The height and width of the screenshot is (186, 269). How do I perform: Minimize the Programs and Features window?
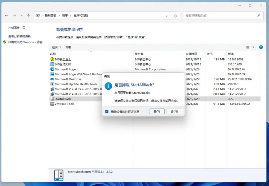[239, 5]
